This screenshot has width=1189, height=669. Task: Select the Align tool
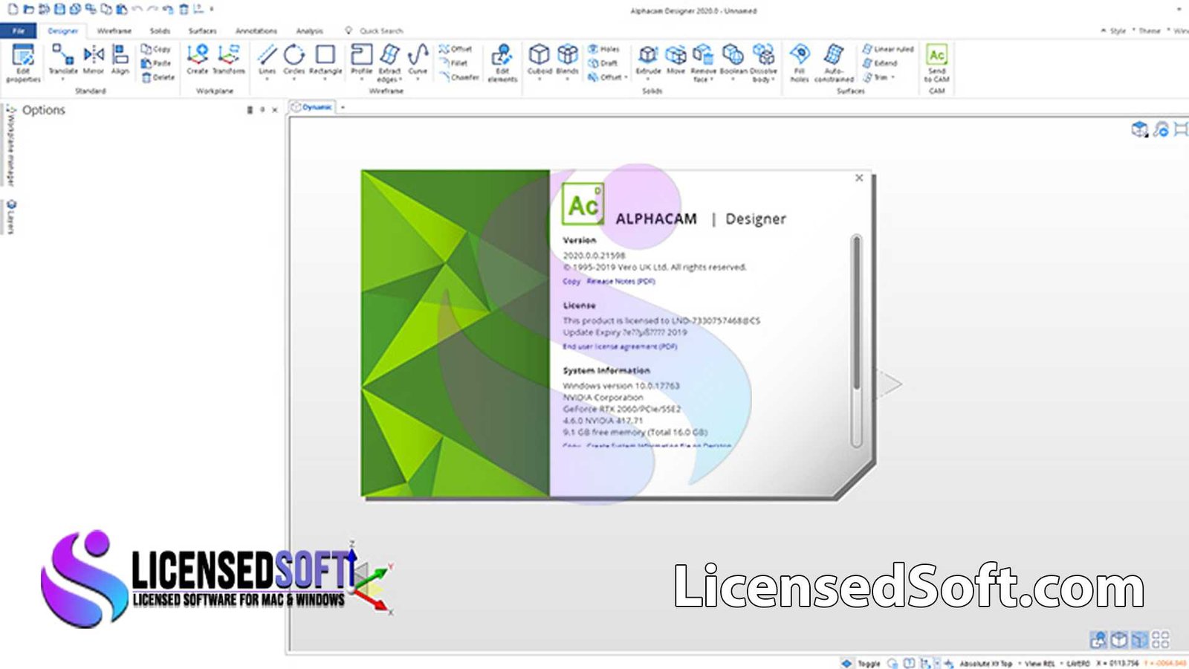coord(120,61)
